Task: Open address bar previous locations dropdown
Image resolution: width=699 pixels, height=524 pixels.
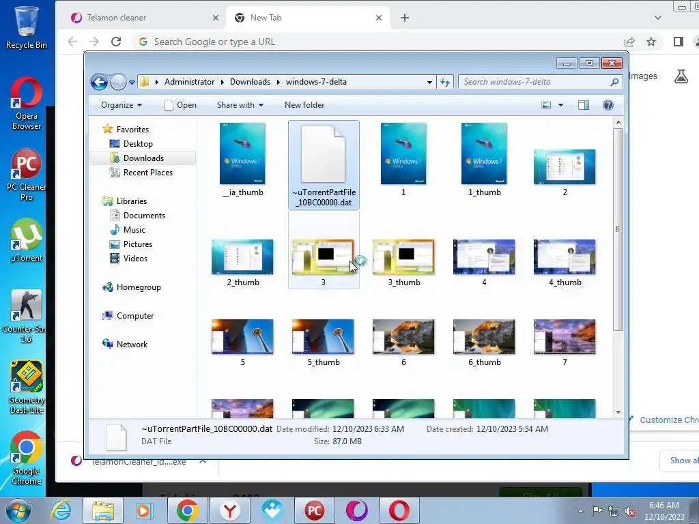Action: point(429,82)
